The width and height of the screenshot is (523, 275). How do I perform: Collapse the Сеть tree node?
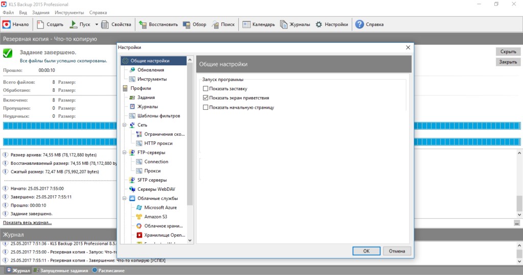(124, 125)
